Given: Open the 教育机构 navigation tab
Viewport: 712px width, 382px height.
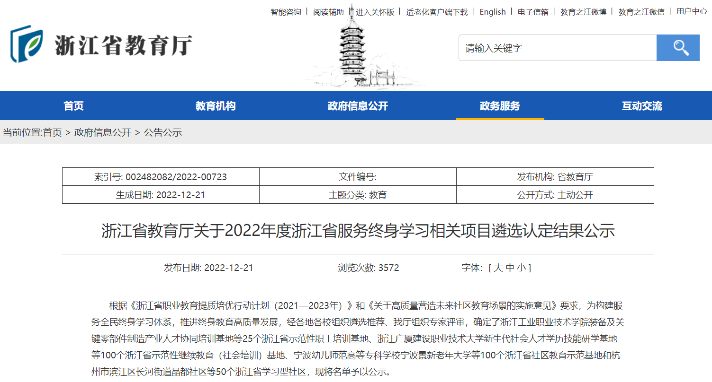Looking at the screenshot, I should coord(216,106).
